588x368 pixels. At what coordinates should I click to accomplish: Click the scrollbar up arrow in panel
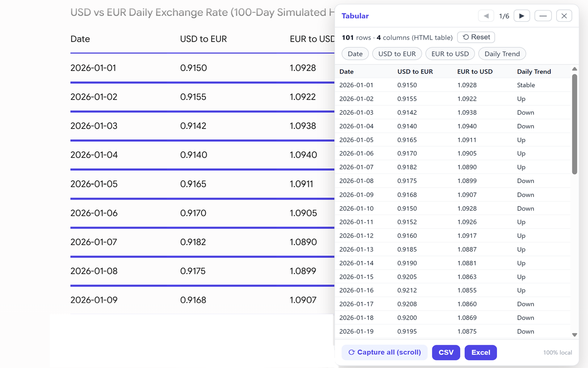tap(574, 69)
